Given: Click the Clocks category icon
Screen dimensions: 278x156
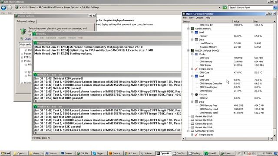Looking at the screenshot, I should (196, 54).
